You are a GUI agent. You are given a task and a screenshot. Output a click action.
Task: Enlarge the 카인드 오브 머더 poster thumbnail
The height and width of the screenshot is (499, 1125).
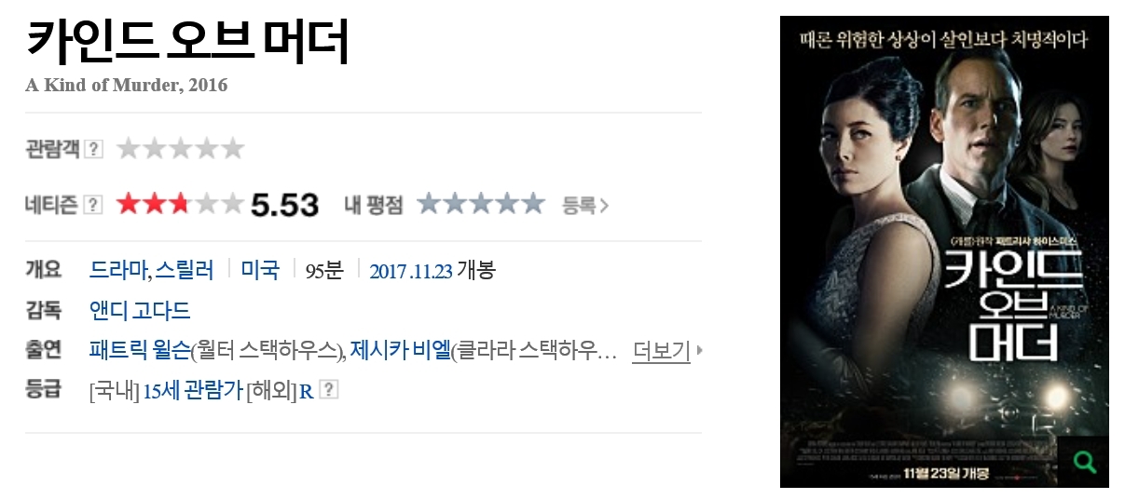tap(944, 251)
